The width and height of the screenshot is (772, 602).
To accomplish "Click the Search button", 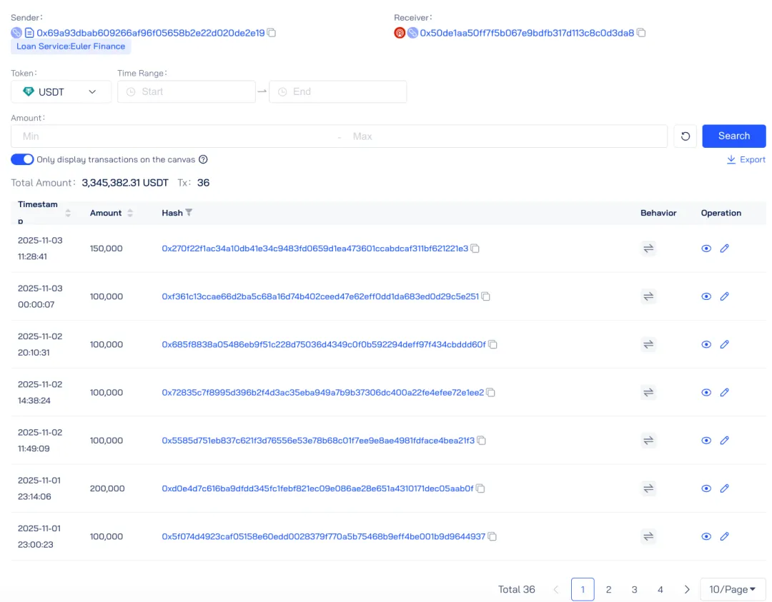I will pyautogui.click(x=733, y=136).
